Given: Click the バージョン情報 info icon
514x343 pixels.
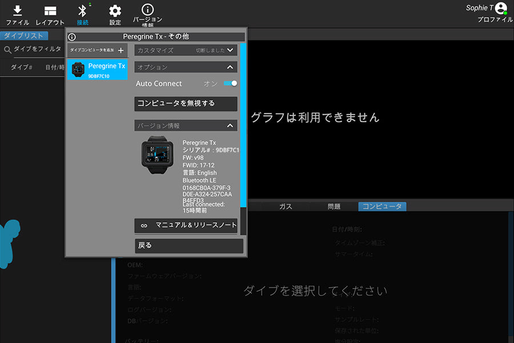Looking at the screenshot, I should (x=147, y=9).
